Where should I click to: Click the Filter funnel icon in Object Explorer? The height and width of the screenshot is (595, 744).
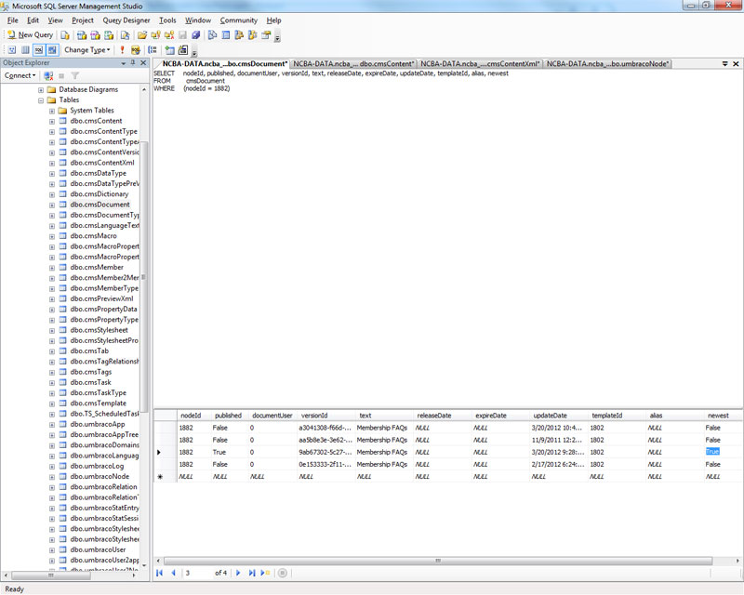click(x=75, y=75)
